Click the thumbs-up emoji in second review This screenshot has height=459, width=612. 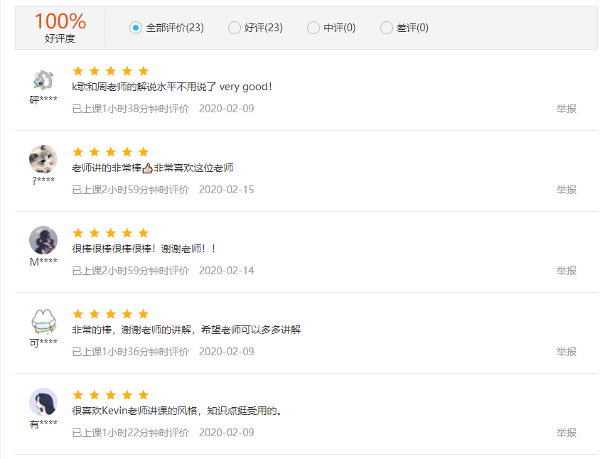pyautogui.click(x=148, y=168)
